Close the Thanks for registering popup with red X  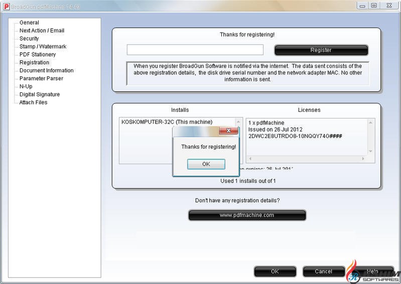pyautogui.click(x=229, y=130)
